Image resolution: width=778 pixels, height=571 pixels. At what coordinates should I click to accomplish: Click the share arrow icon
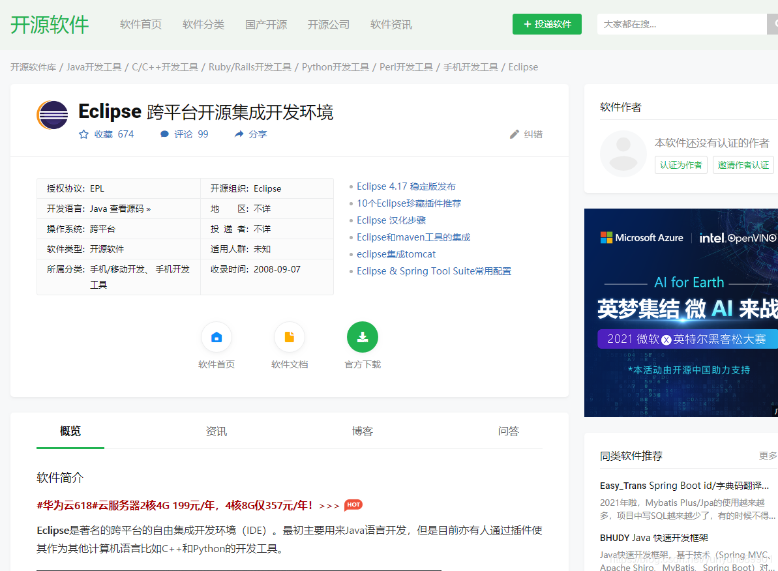coord(239,134)
